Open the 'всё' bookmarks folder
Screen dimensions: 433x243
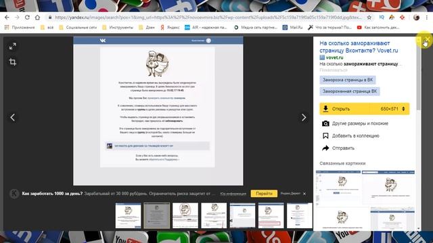(x=47, y=27)
